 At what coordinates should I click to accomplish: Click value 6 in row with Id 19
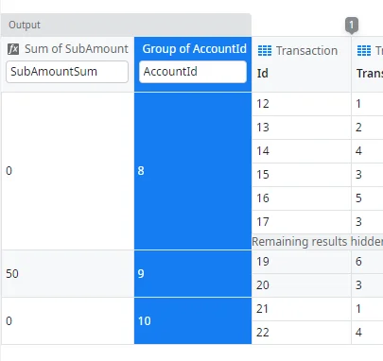tap(367, 262)
